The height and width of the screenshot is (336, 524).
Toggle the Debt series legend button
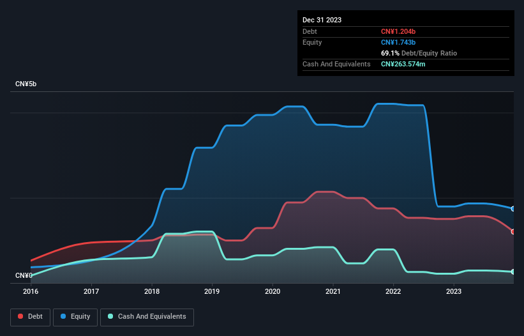(31, 317)
